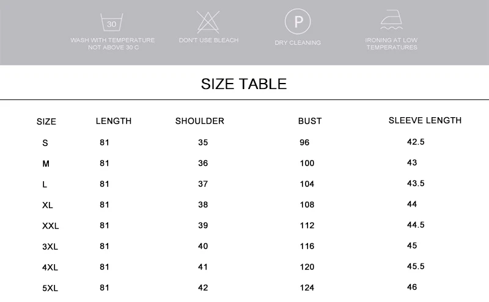489x302 pixels.
Task: Click the SHOULDER column header
Action: tap(200, 121)
